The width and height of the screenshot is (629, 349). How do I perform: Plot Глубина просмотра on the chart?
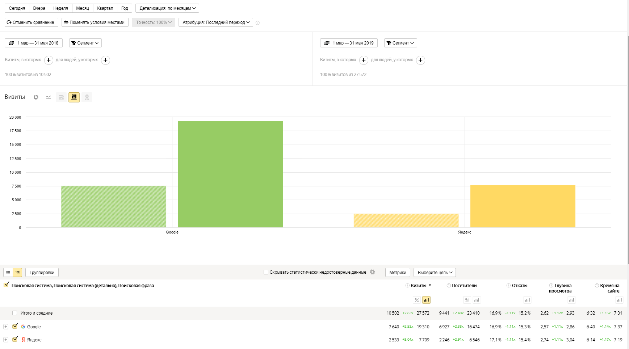(x=571, y=300)
